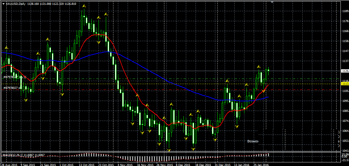Screen dimensions: 349x166
Task: Click the current price tag 1126 on axis
Action: click(x=345, y=71)
